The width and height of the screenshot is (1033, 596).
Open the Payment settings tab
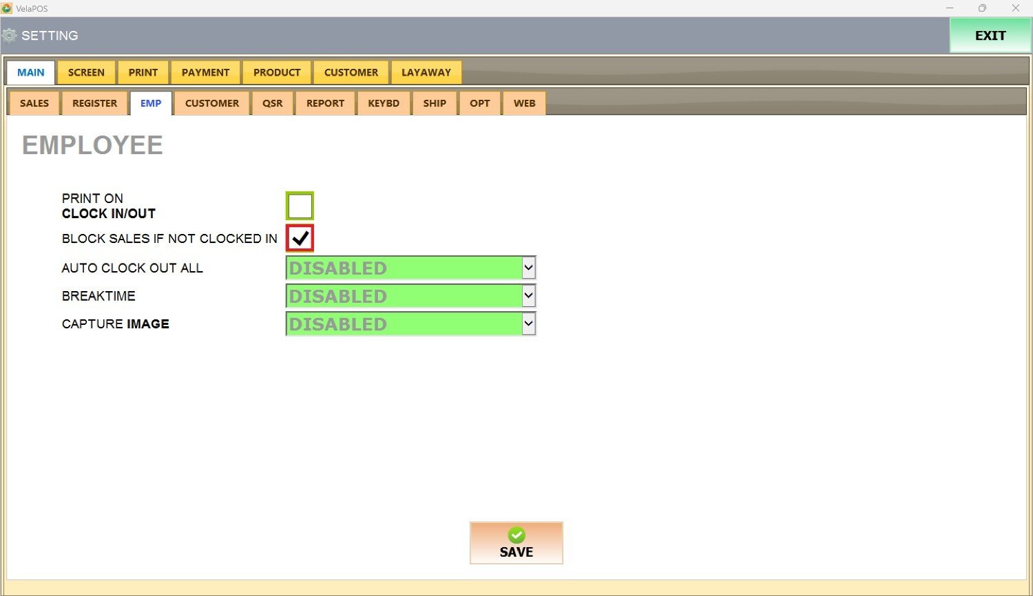pyautogui.click(x=205, y=72)
